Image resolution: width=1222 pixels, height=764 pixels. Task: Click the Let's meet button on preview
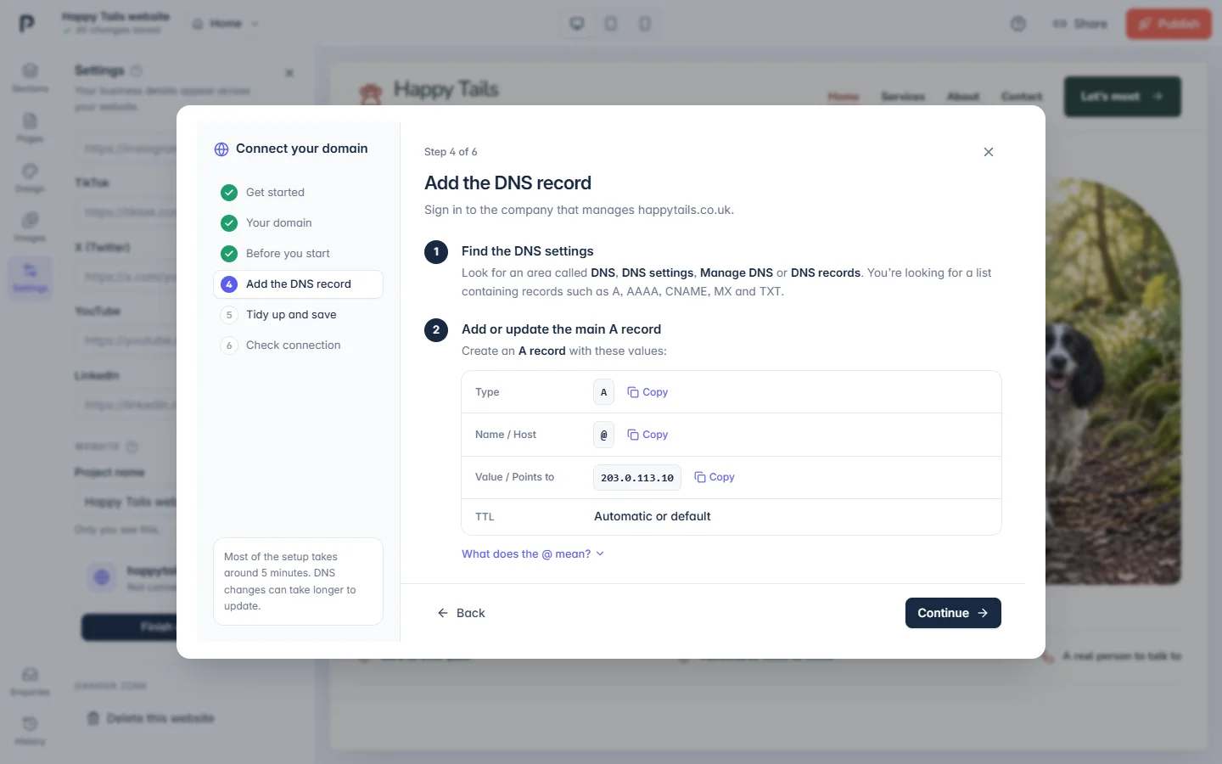click(1123, 97)
